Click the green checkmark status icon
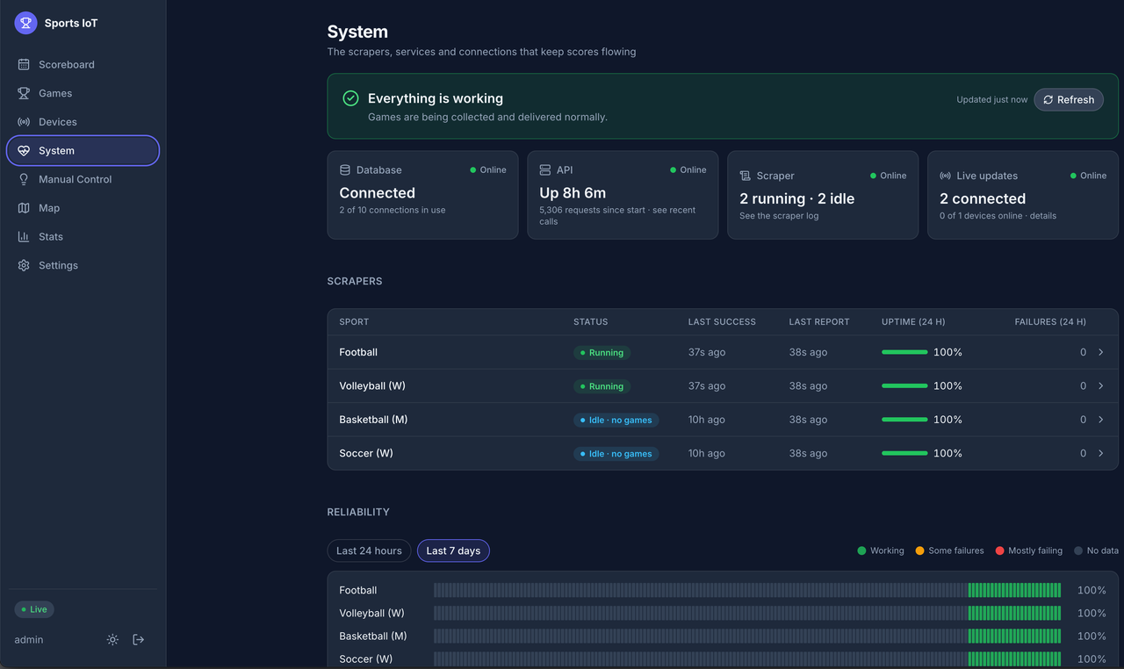 tap(350, 98)
